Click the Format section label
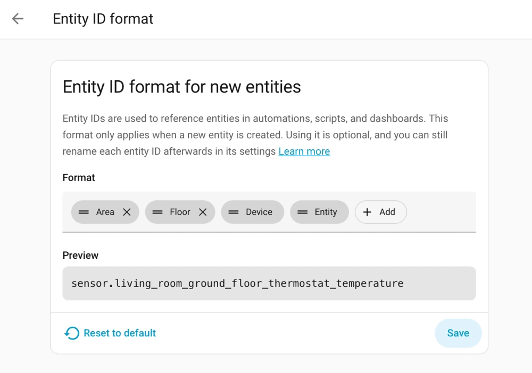This screenshot has width=532, height=373. [79, 177]
